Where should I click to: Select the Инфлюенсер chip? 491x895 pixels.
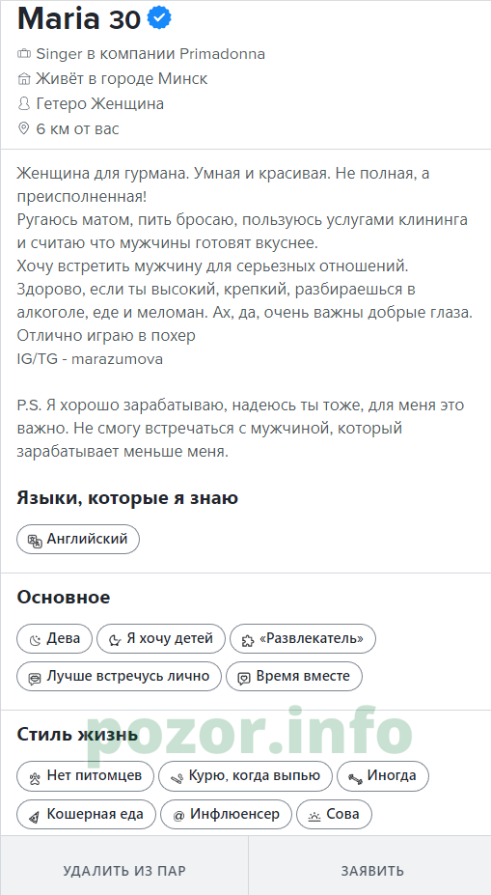click(x=227, y=815)
